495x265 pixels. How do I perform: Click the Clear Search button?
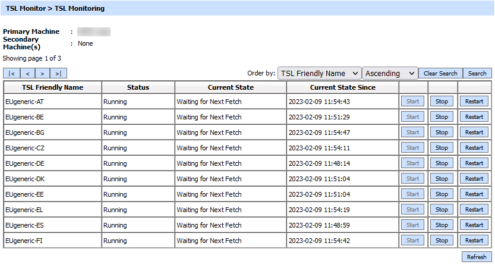pyautogui.click(x=440, y=74)
